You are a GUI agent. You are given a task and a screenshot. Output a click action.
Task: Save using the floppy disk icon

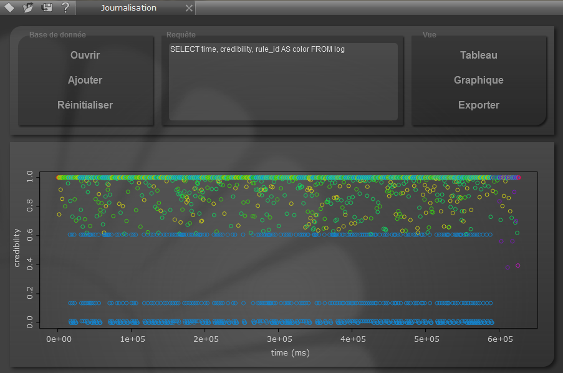click(x=47, y=7)
